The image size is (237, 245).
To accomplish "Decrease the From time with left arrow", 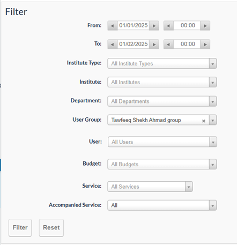I will 168,26.
